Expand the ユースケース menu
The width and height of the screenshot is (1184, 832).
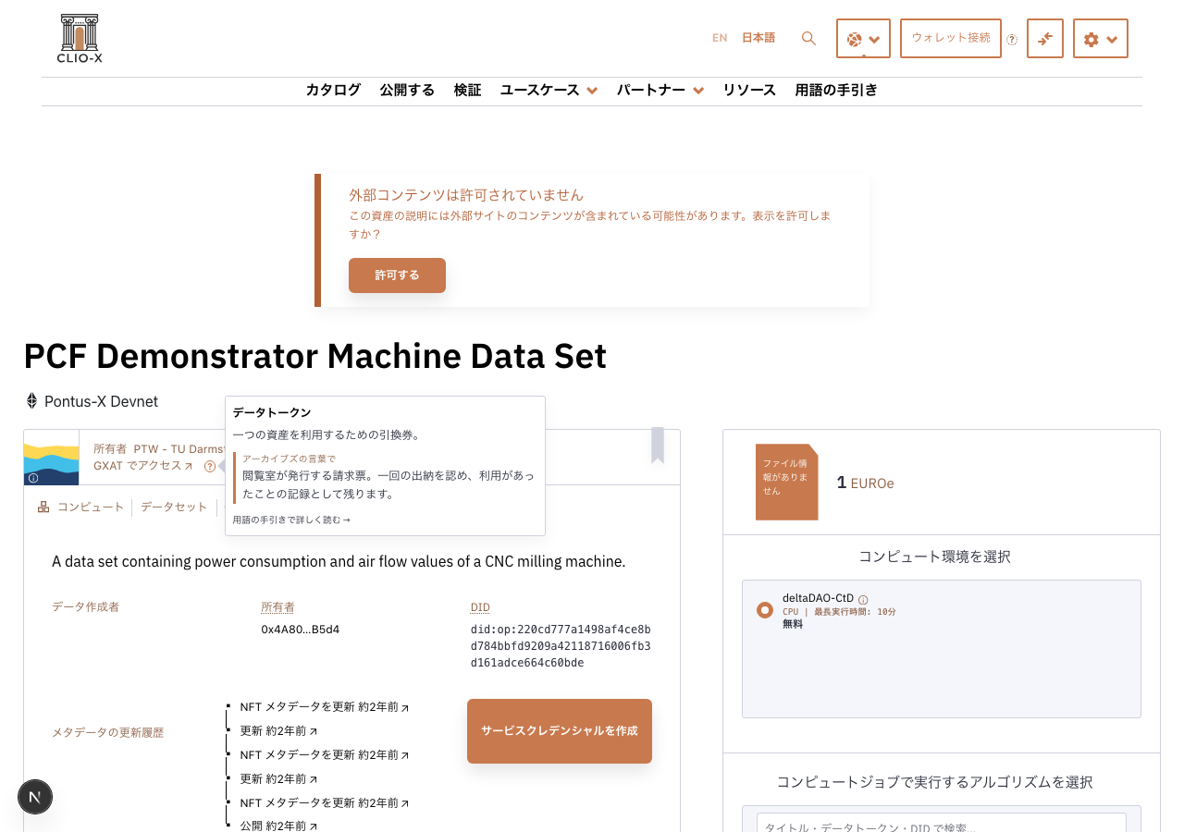549,90
